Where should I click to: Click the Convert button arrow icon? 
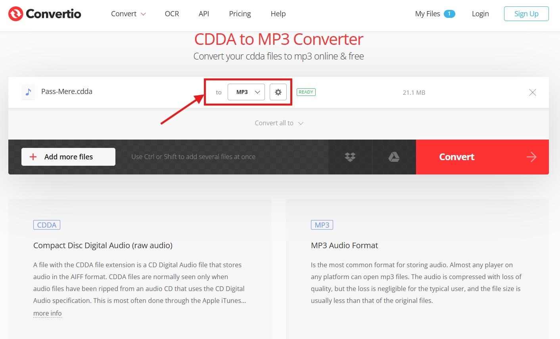tap(531, 157)
